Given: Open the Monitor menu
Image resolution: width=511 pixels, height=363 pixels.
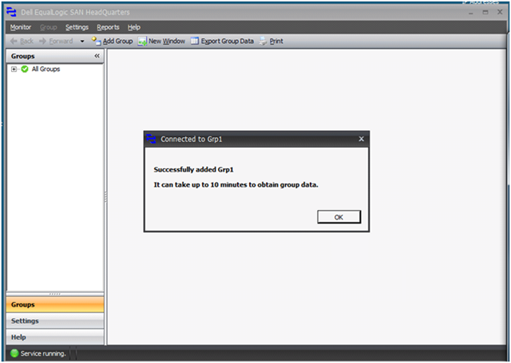Looking at the screenshot, I should pos(21,27).
